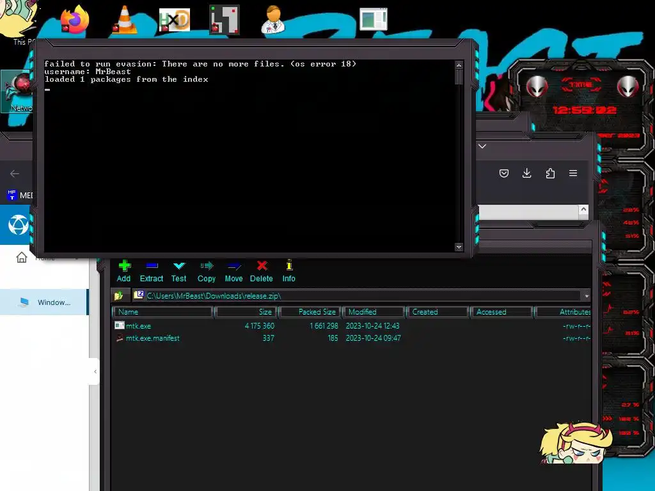Click left alien head on clock widget
The width and height of the screenshot is (655, 491).
[537, 87]
